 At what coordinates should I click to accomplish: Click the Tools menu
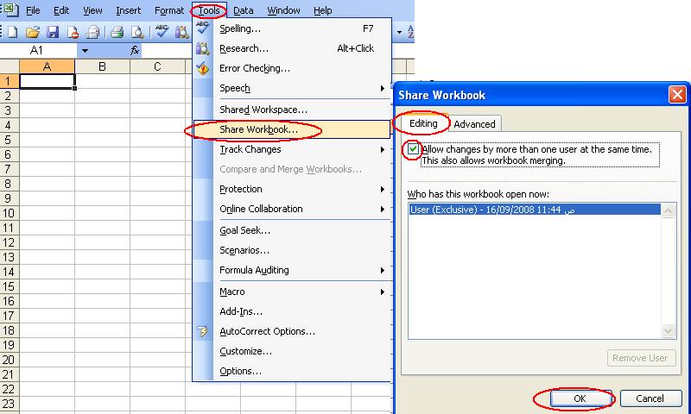[209, 10]
